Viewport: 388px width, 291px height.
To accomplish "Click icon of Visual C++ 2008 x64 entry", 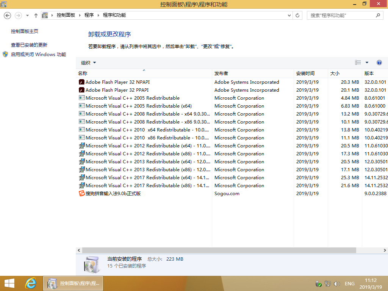I will pos(82,114).
